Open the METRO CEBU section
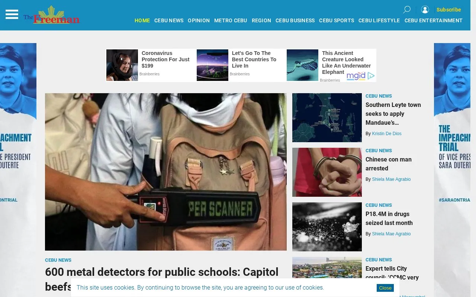Image resolution: width=476 pixels, height=297 pixels. click(x=231, y=20)
